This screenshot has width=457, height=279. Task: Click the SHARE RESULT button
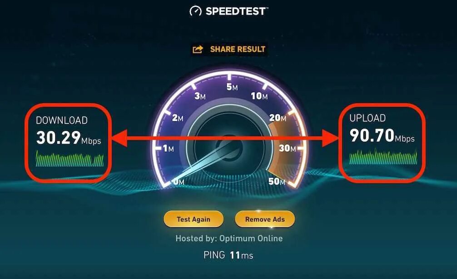click(229, 49)
